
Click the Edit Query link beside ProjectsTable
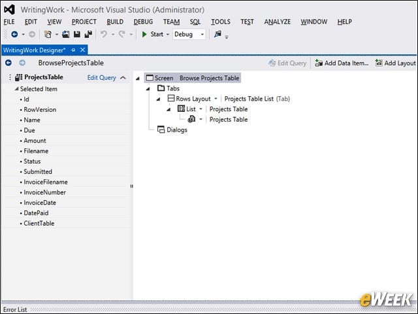coord(102,78)
